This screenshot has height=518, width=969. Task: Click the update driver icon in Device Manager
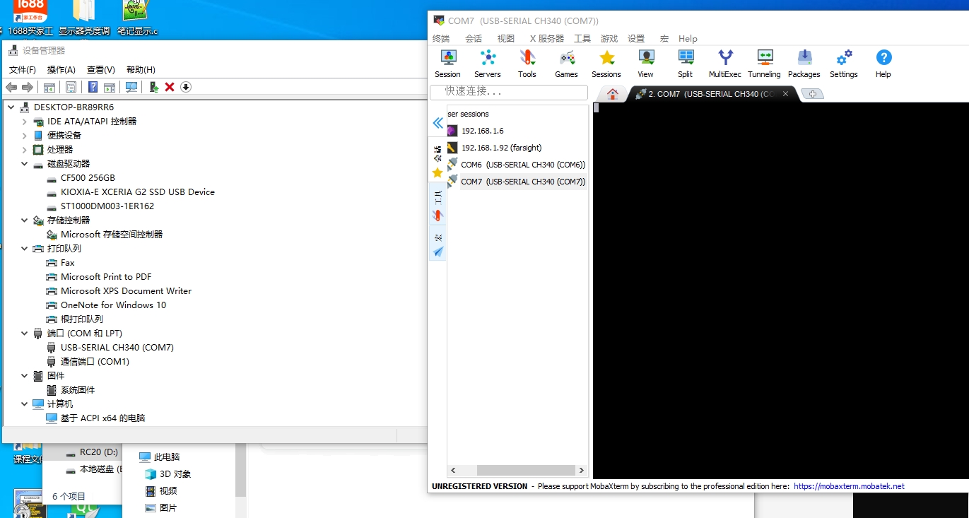click(153, 87)
